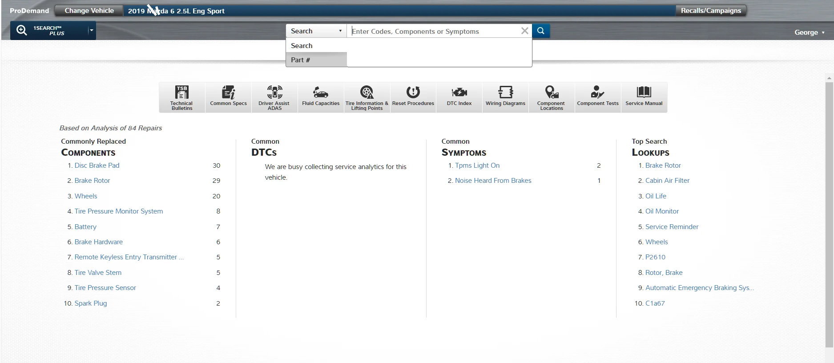
Task: Click 2019 Mazda 6 2.5L Eng Sport title
Action: point(176,11)
